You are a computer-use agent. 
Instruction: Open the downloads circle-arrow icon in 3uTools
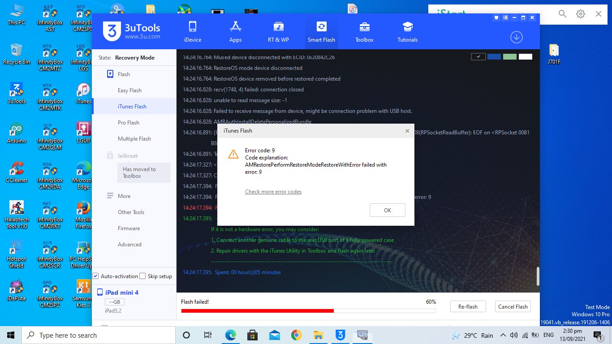pyautogui.click(x=517, y=37)
